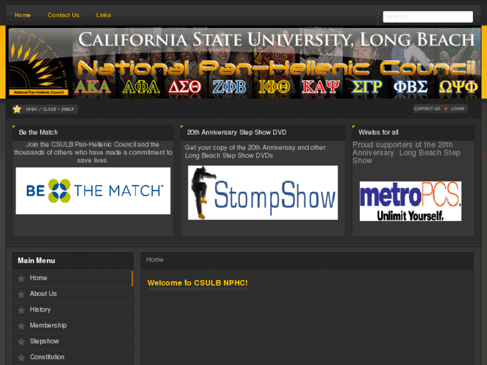Click the ΦΒΣ Greek letters in banner
The image size is (487, 365).
411,86
